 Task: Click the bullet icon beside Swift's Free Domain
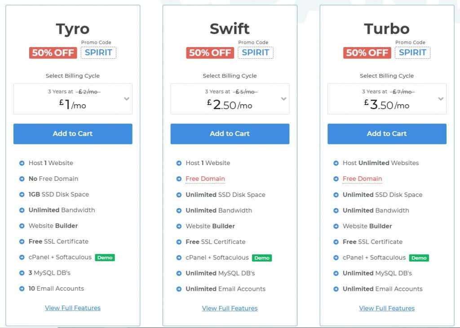(x=179, y=179)
